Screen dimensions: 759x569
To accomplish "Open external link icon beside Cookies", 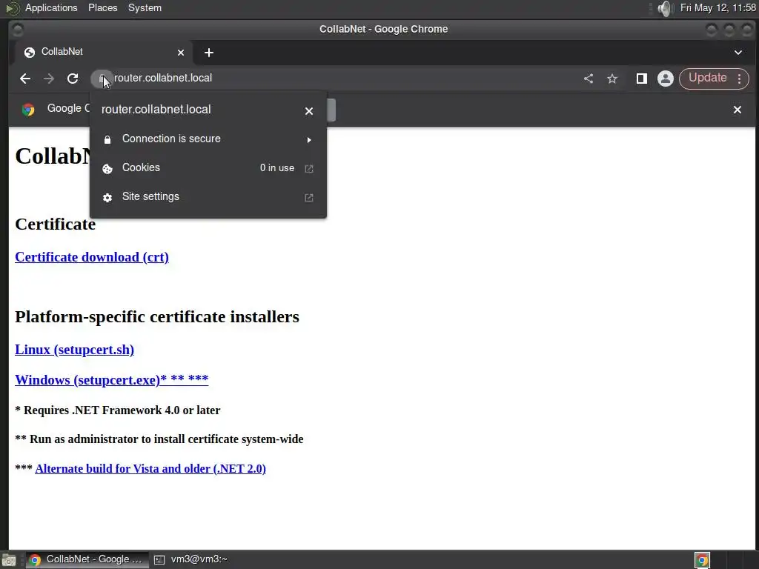I will point(309,168).
